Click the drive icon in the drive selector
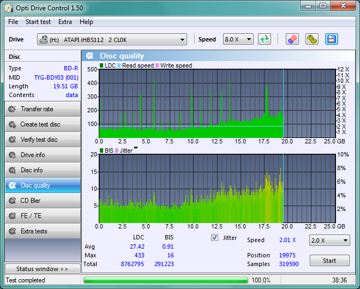Image resolution: width=360 pixels, height=289 pixels. pos(43,39)
